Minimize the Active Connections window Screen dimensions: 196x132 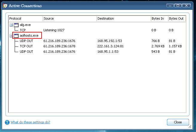pos(170,6)
